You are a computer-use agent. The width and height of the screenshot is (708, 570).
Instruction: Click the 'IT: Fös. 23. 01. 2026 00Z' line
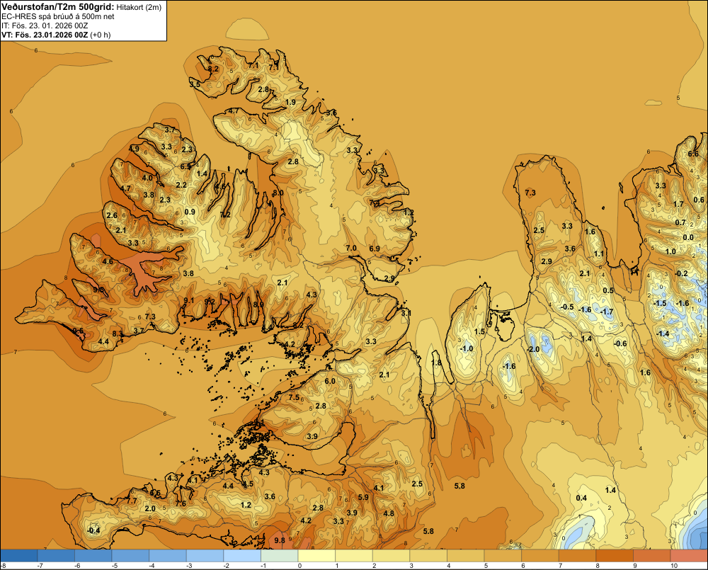[x=45, y=25]
